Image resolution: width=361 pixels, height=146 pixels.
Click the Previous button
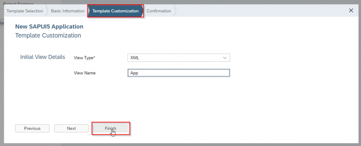pyautogui.click(x=32, y=128)
